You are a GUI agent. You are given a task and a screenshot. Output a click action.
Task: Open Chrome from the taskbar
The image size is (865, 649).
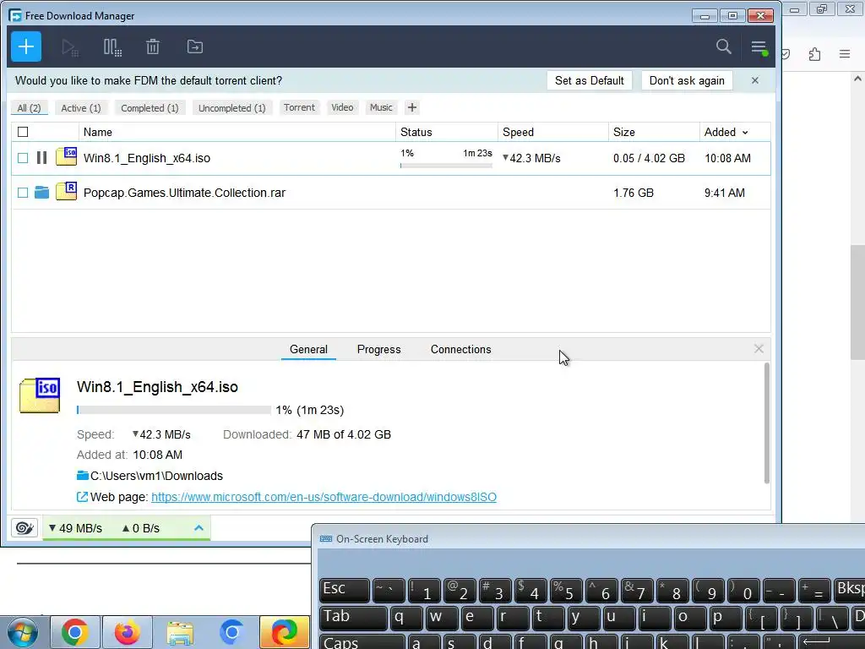click(74, 632)
